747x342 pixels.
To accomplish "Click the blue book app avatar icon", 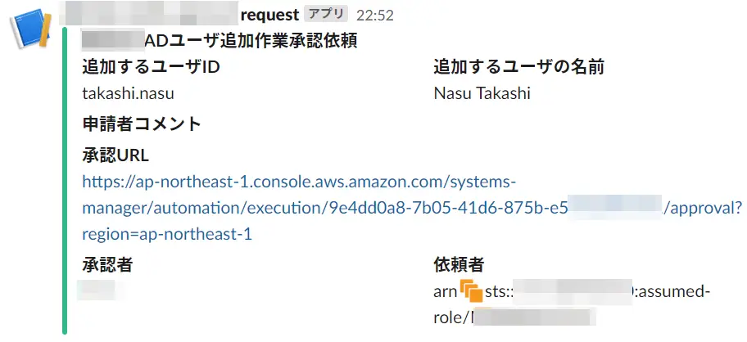I will coord(31,28).
